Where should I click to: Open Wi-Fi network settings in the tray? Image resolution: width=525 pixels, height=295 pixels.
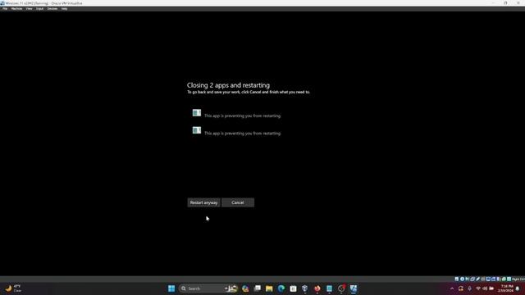478,288
